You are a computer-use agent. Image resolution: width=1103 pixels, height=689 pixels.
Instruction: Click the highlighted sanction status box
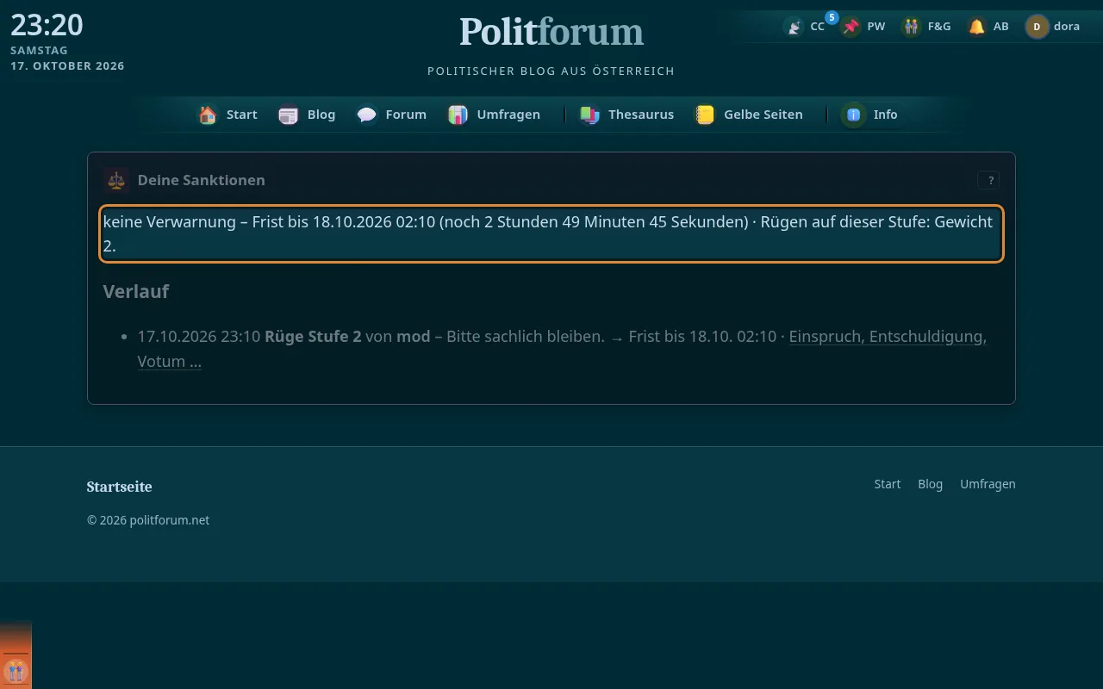[551, 233]
